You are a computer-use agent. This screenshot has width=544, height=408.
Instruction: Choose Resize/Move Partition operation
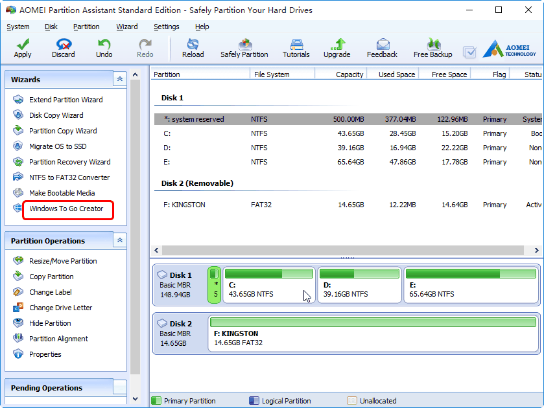click(63, 261)
